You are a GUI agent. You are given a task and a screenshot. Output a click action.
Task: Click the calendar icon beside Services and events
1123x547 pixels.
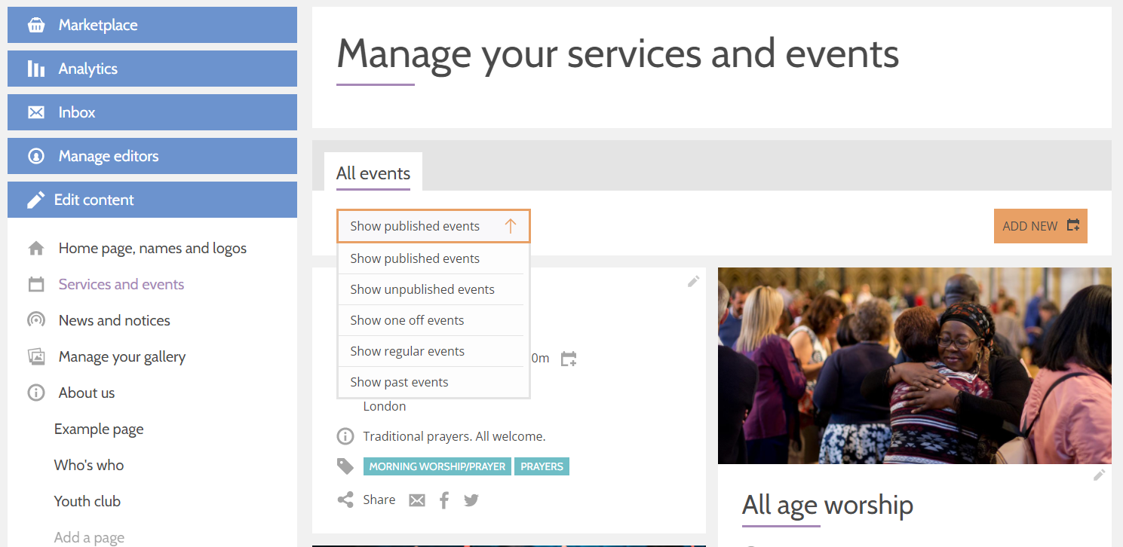click(36, 284)
